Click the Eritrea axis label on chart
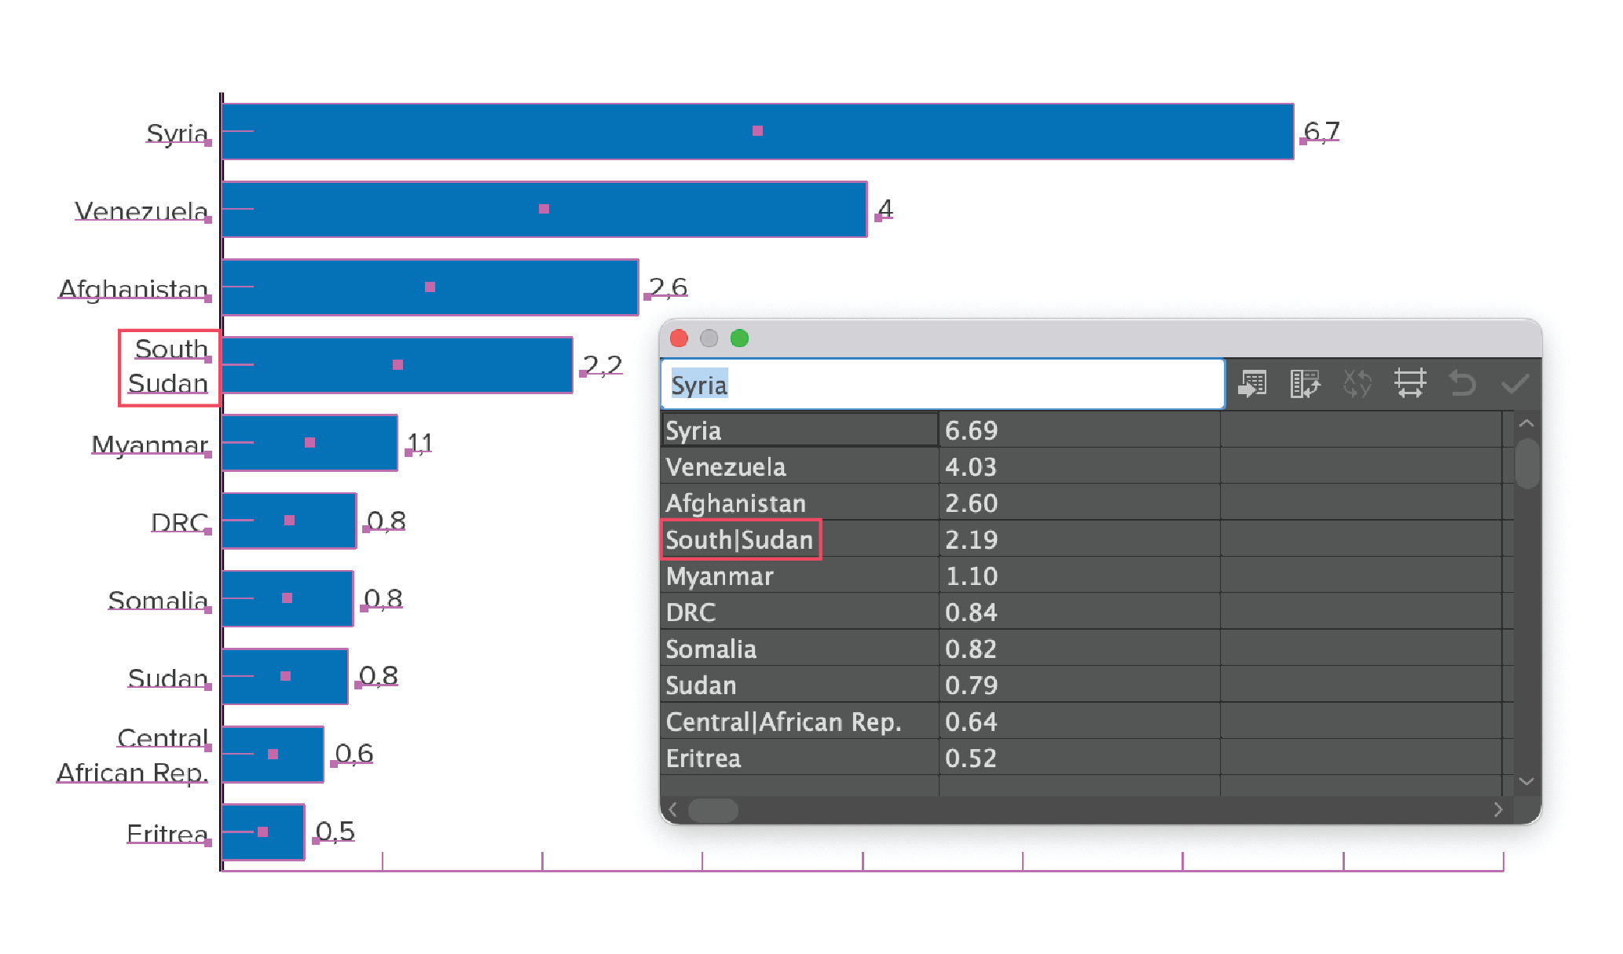This screenshot has width=1623, height=954. pyautogui.click(x=167, y=834)
